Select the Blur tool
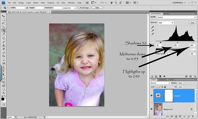198x119 pixels. 4,59
